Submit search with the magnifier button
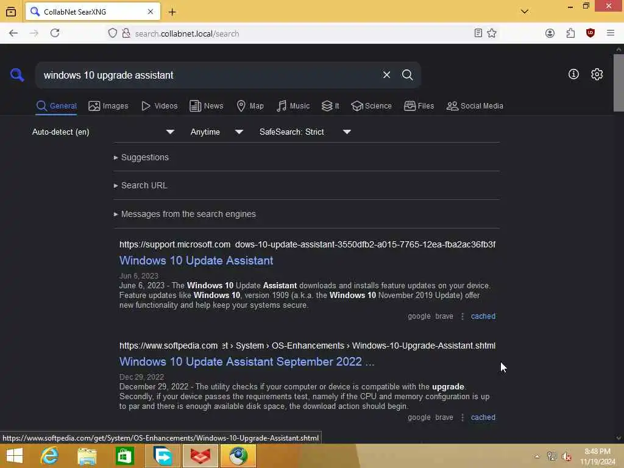 tap(407, 75)
